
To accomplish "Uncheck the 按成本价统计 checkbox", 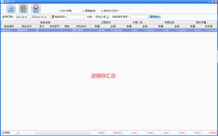I will pos(102,11).
